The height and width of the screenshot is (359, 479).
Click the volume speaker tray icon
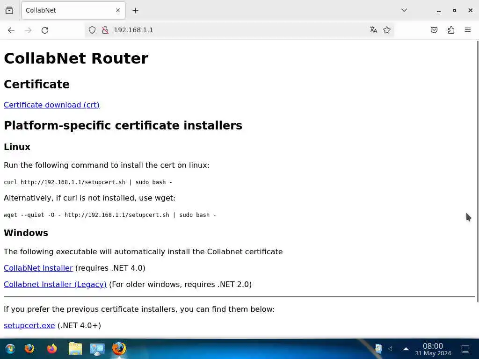(390, 349)
